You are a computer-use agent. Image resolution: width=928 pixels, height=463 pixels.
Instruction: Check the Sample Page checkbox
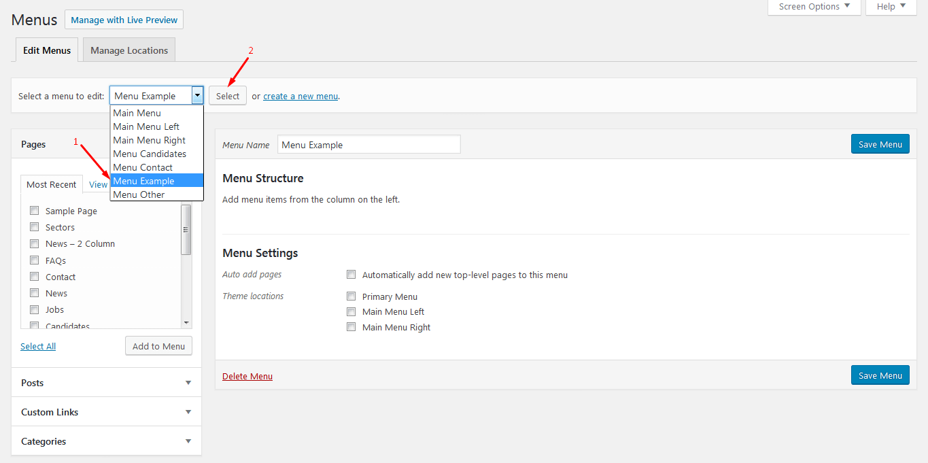pyautogui.click(x=34, y=211)
